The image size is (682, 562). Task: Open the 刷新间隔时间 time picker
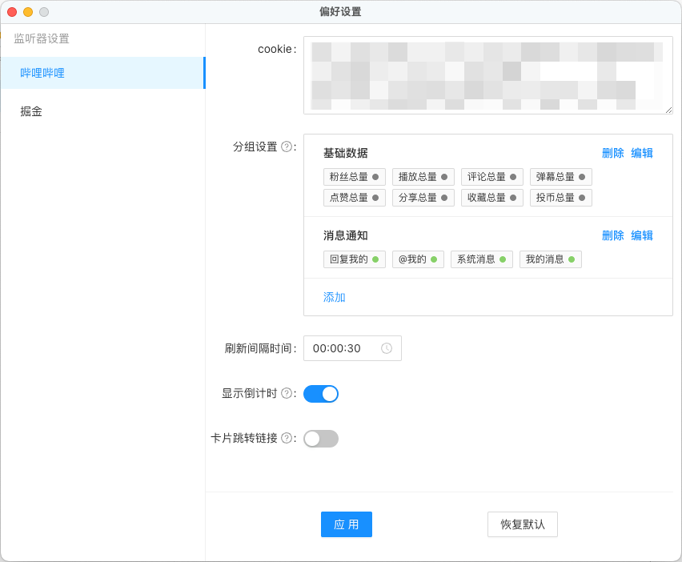point(344,348)
